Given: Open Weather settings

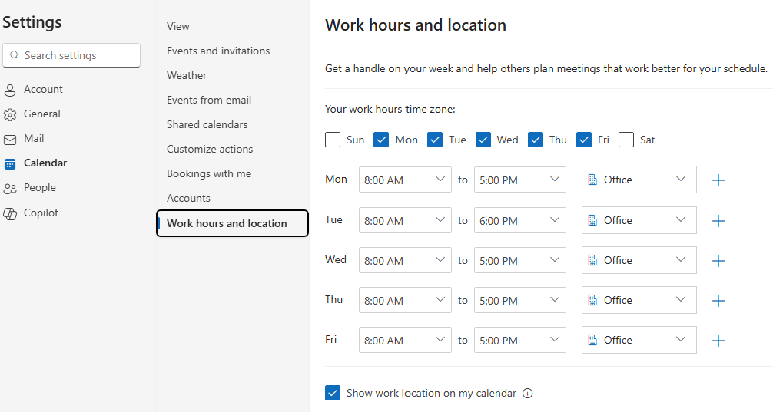Looking at the screenshot, I should coord(187,75).
